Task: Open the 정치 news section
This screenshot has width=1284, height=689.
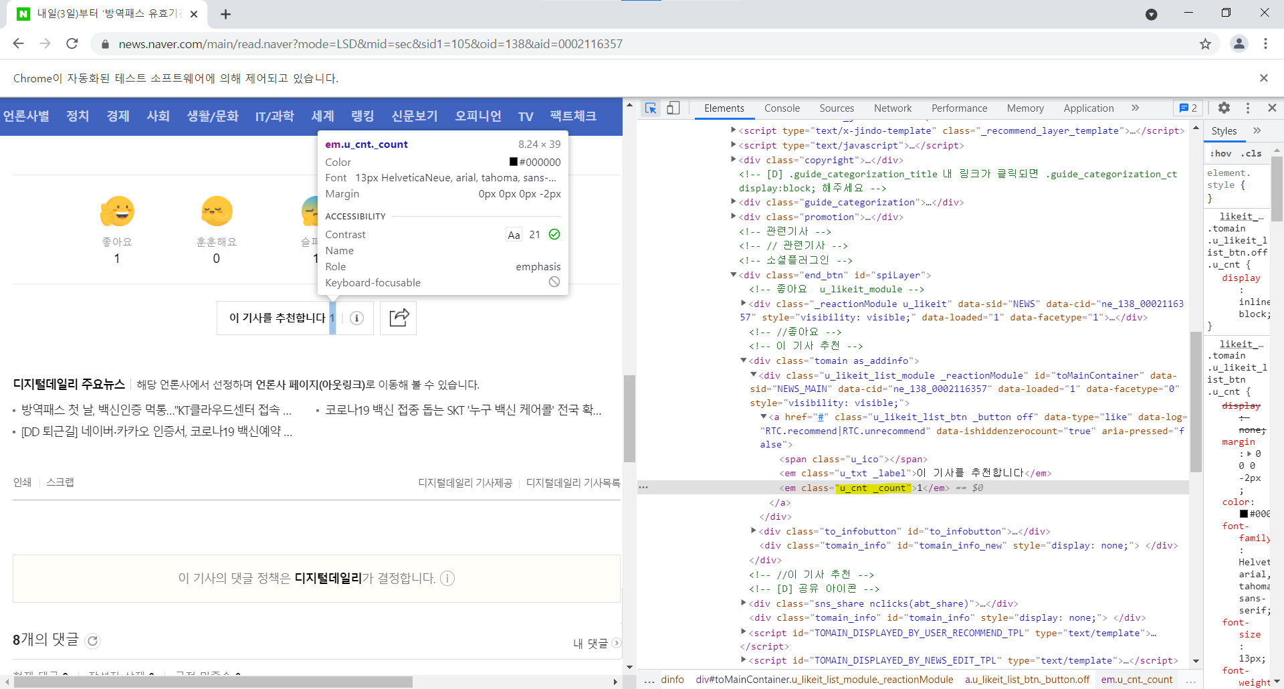Action: [x=78, y=116]
